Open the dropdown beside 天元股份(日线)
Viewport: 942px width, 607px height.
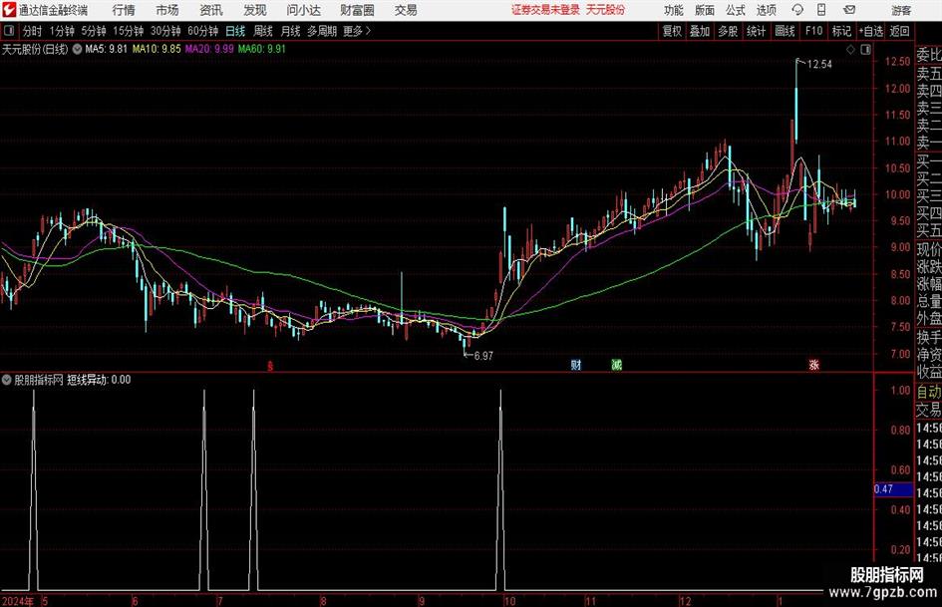pos(77,49)
